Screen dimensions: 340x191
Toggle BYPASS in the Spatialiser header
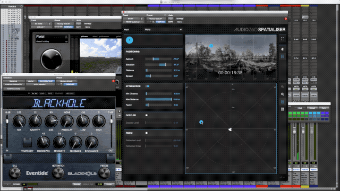tap(180, 19)
